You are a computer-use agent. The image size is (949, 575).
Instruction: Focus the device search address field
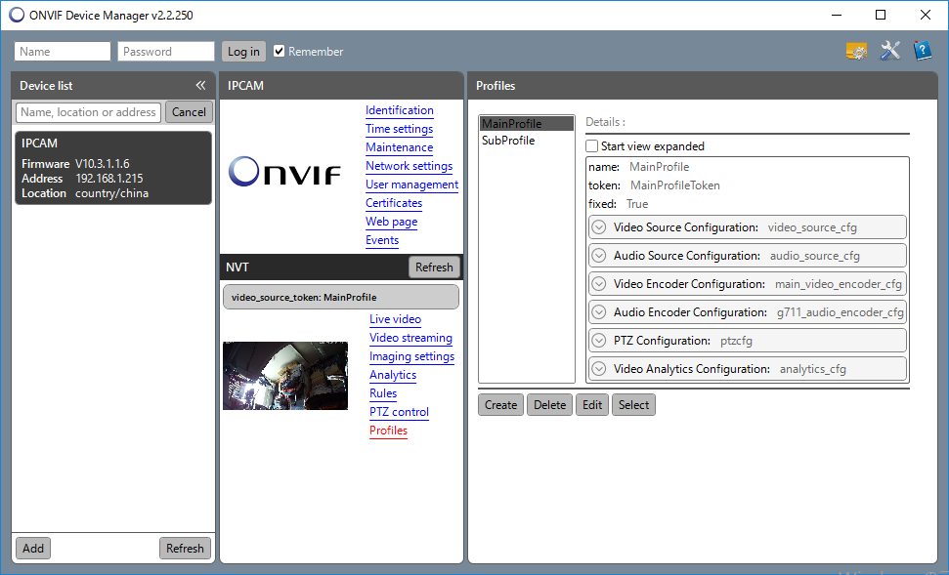pos(88,112)
